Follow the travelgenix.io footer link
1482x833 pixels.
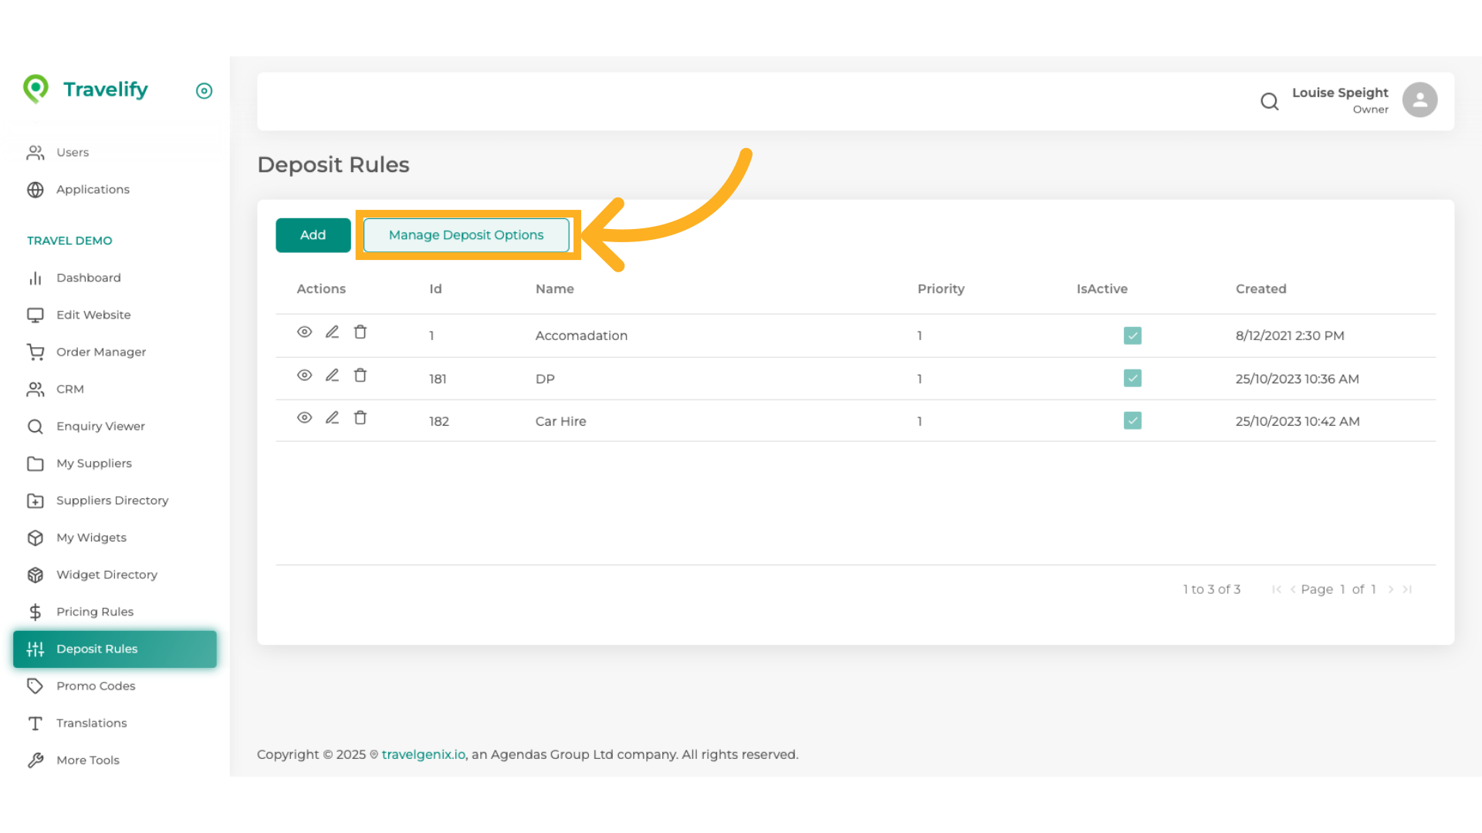(x=422, y=754)
